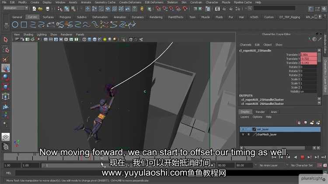
Task: Click the set_layer color swatch
Action: 254,129
